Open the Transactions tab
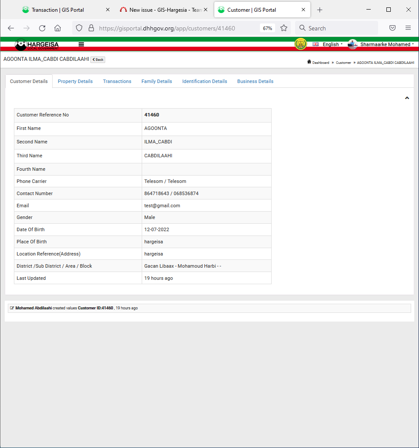This screenshot has height=448, width=419. click(x=117, y=81)
